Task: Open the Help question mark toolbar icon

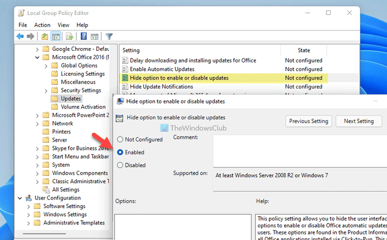Action: [83, 36]
